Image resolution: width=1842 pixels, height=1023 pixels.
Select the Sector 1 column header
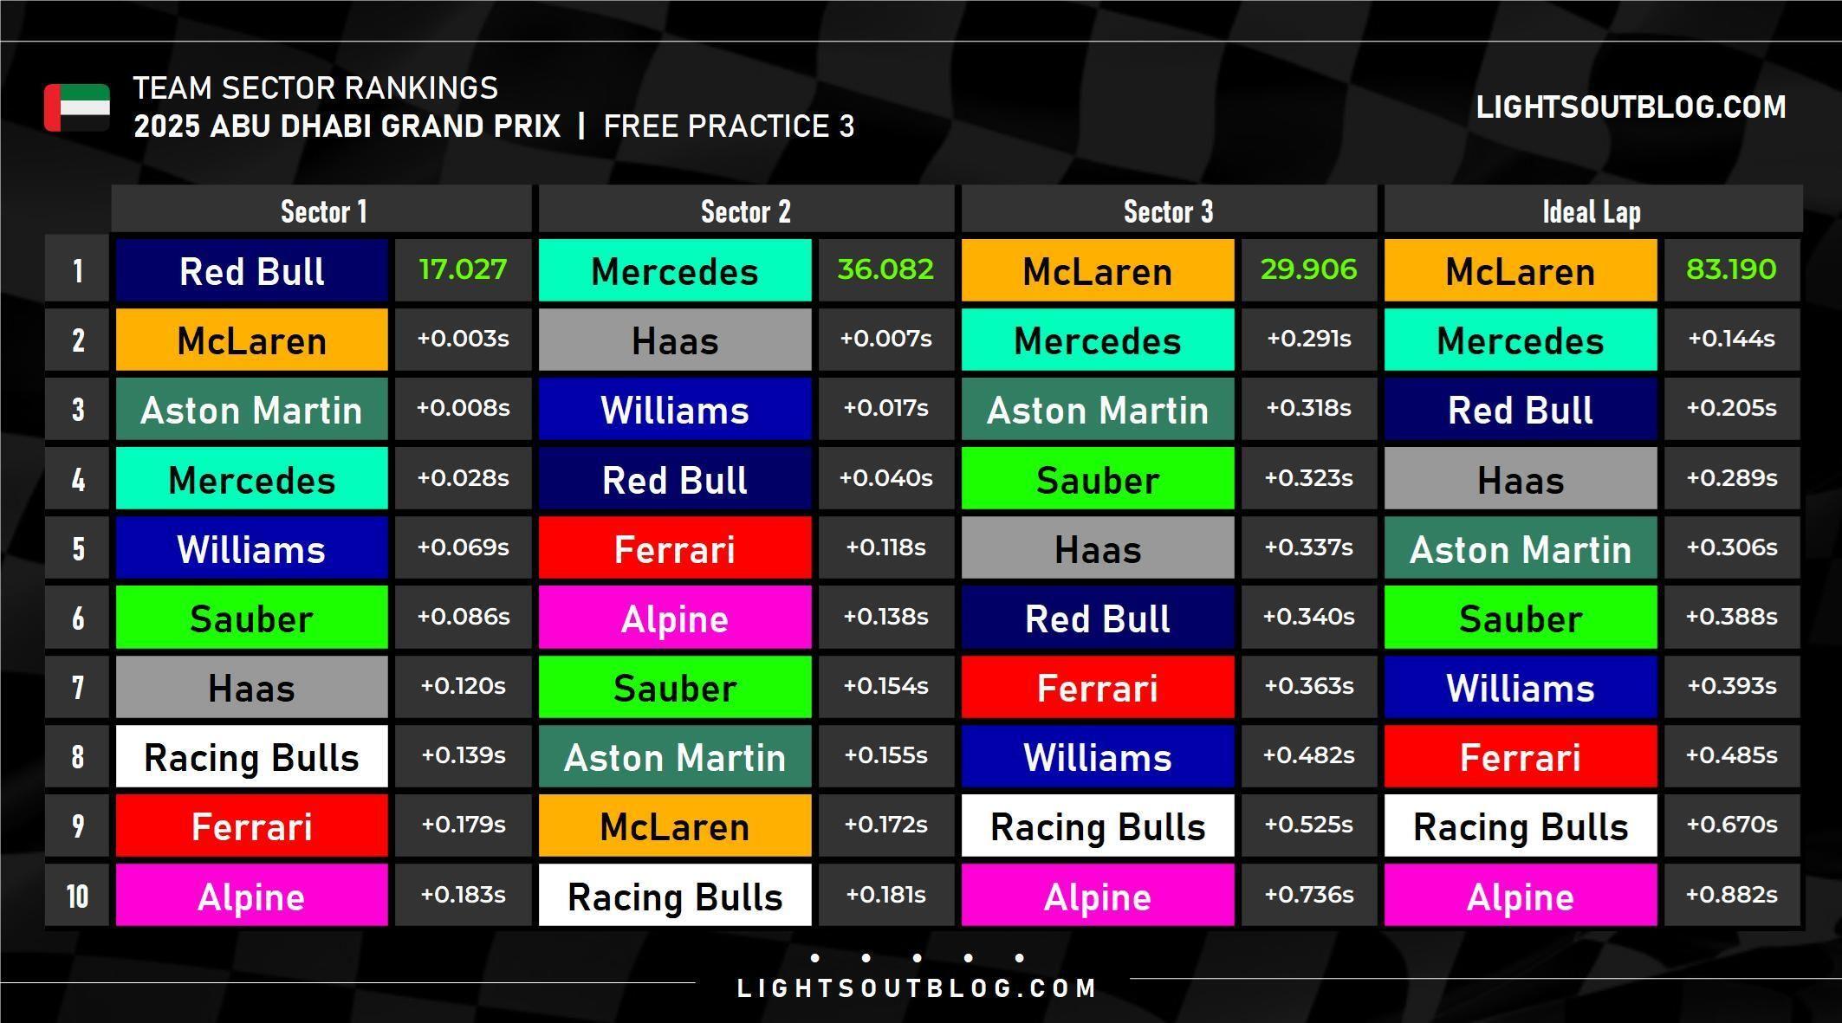pos(323,211)
